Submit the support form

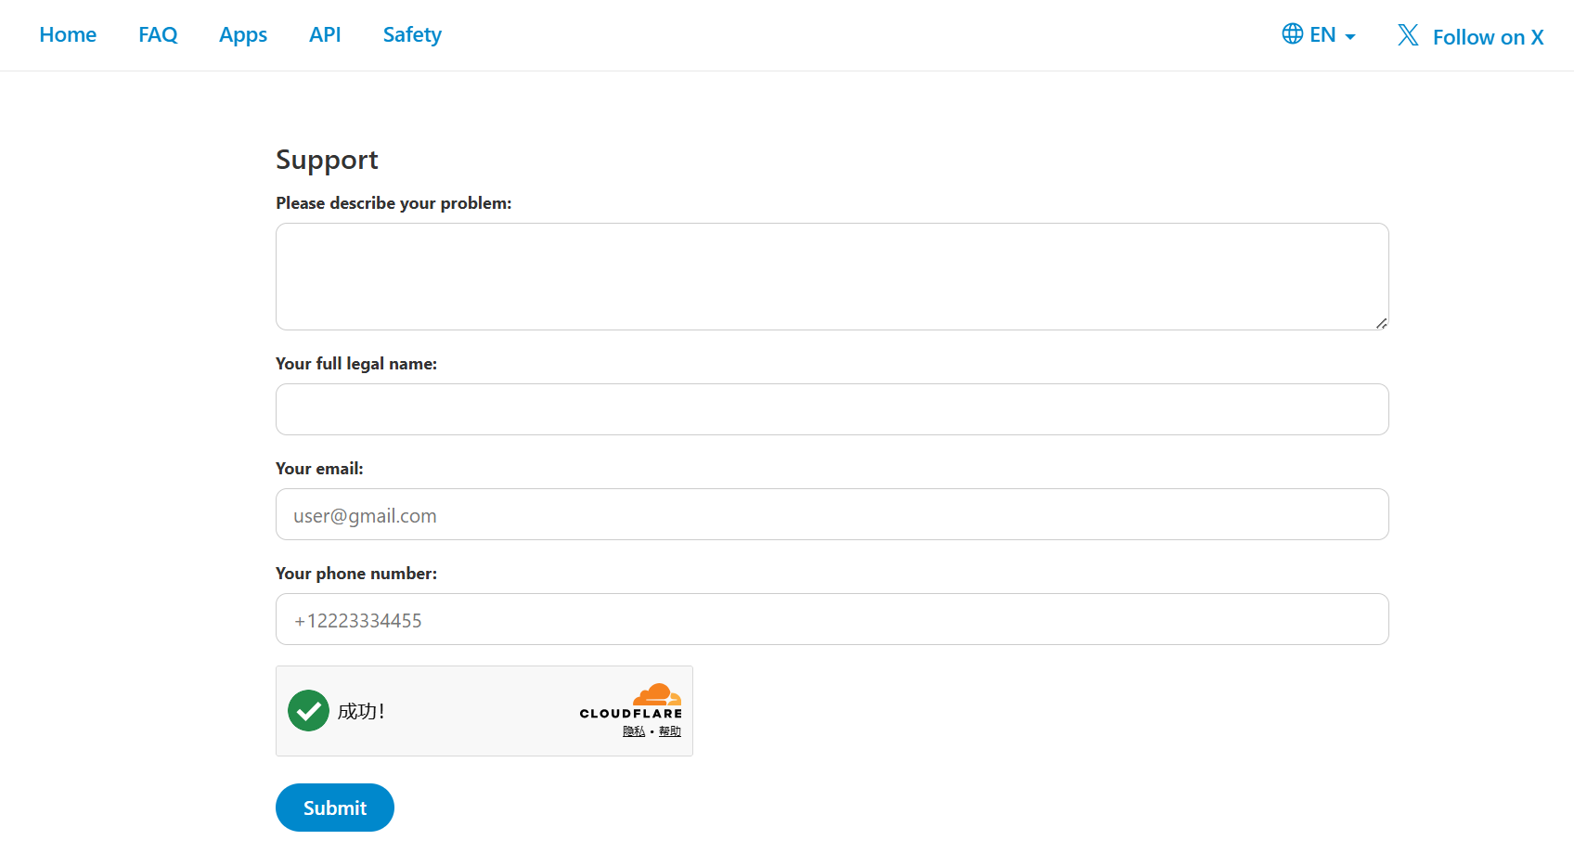[335, 808]
